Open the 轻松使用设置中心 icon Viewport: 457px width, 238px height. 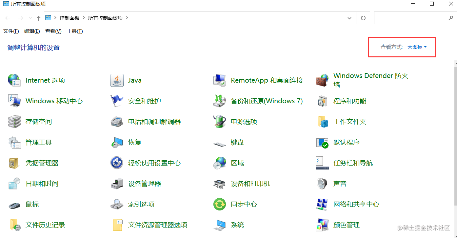(117, 163)
